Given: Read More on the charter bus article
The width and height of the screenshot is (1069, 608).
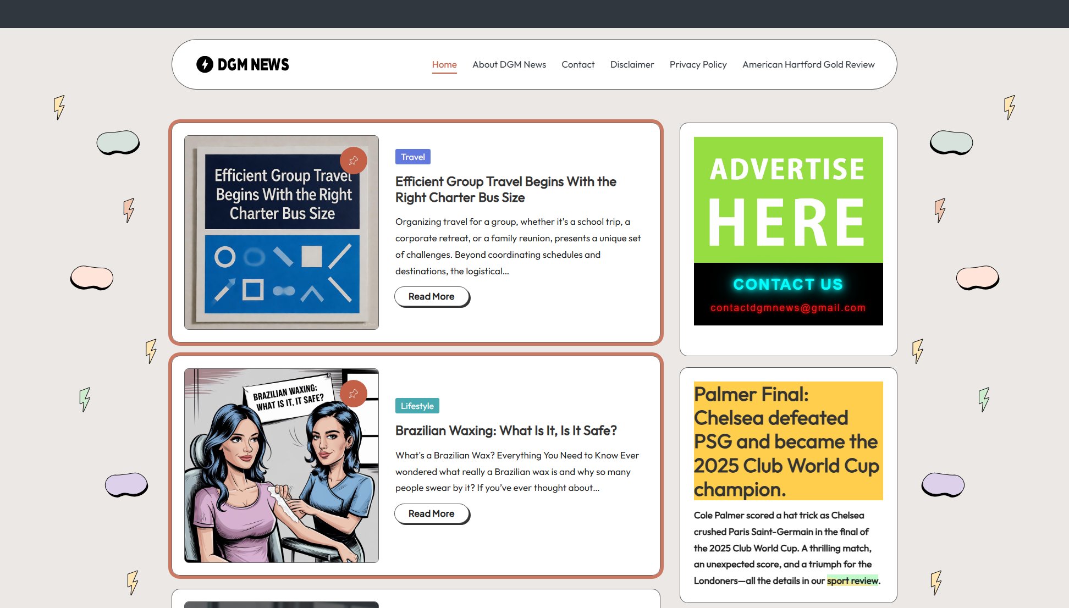Looking at the screenshot, I should pyautogui.click(x=431, y=296).
